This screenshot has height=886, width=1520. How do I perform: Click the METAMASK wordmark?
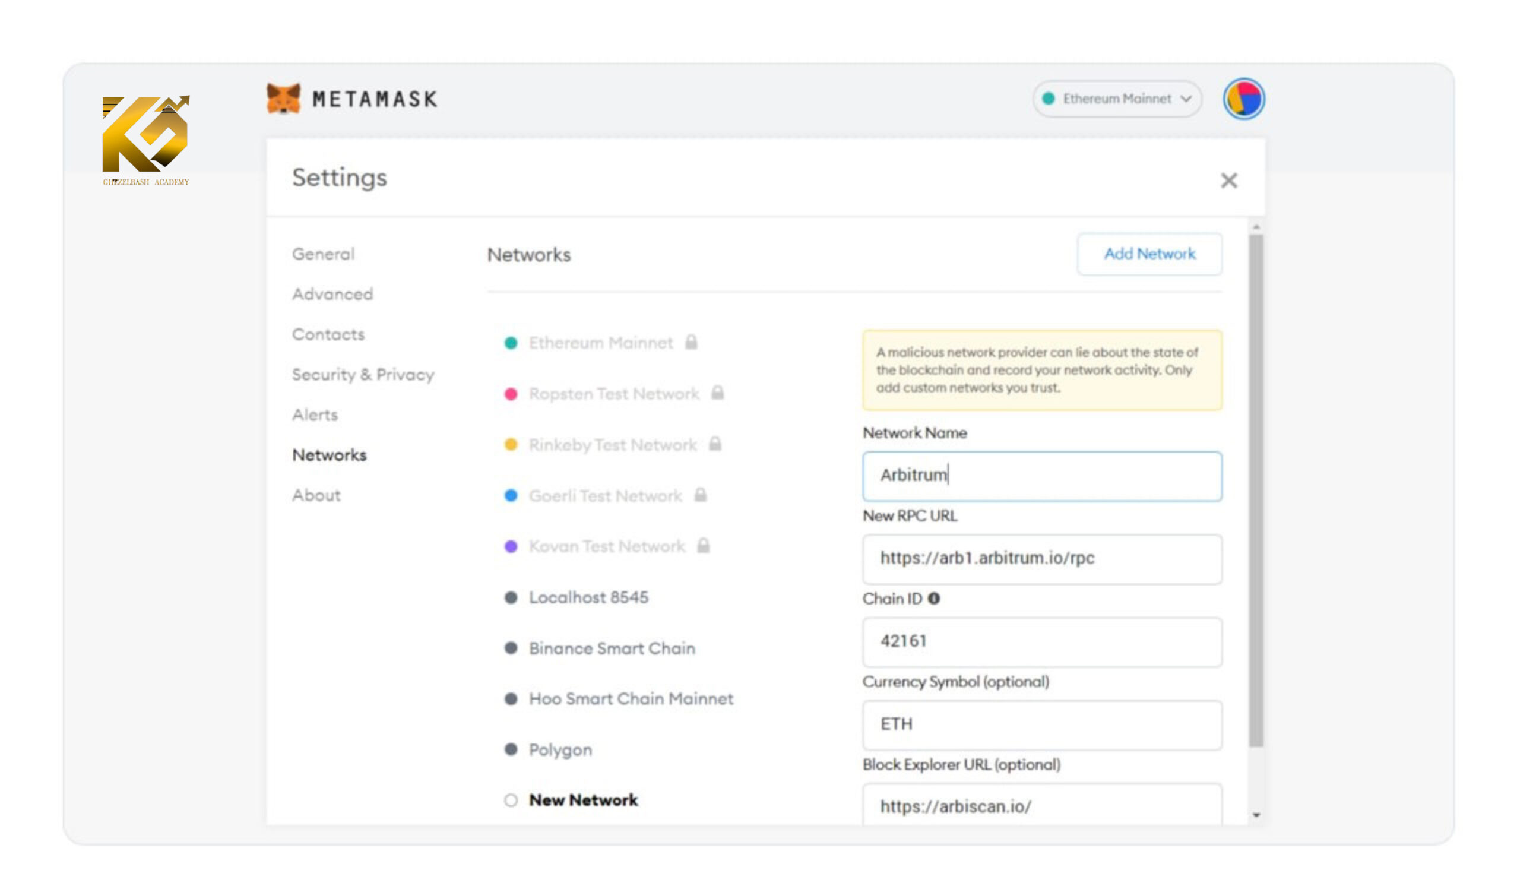pos(375,99)
